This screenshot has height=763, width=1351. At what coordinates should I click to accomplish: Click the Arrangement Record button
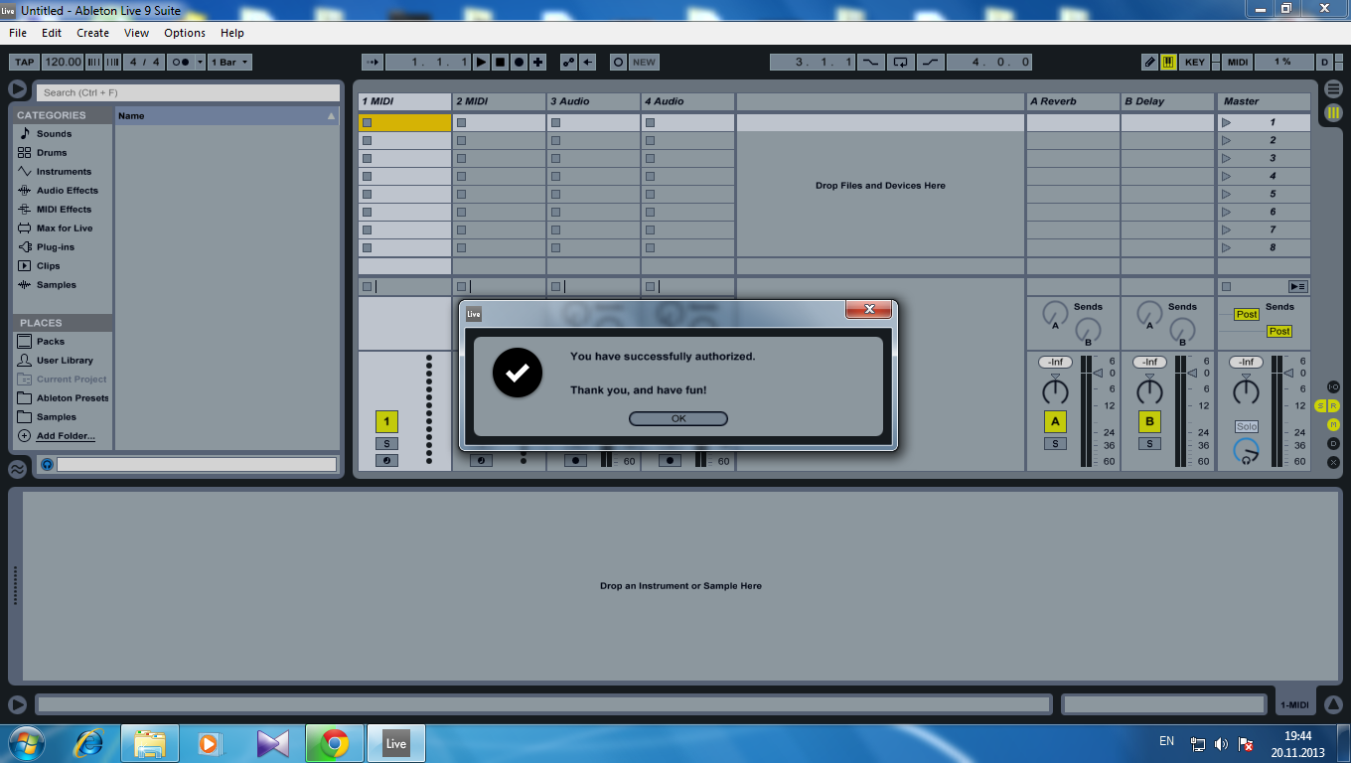pos(520,62)
